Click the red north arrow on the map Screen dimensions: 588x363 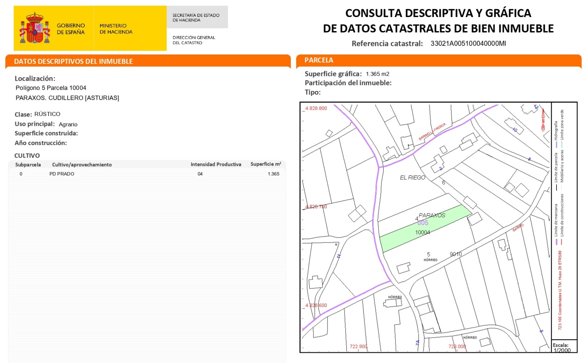(543, 119)
